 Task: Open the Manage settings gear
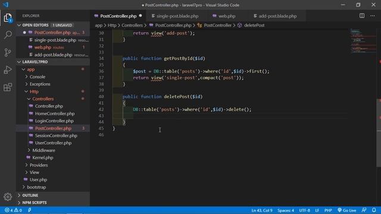(8, 197)
